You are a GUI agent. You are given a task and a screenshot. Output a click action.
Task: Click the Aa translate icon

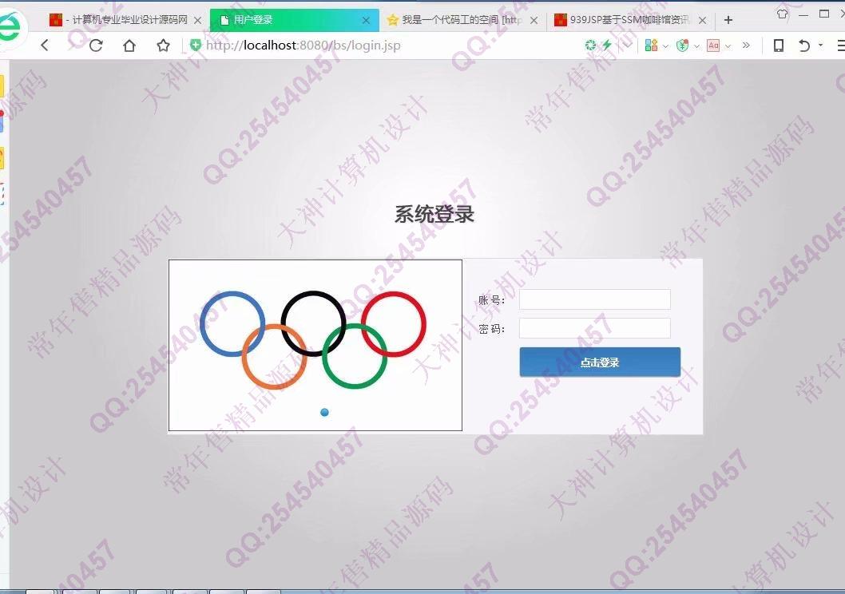(x=713, y=46)
